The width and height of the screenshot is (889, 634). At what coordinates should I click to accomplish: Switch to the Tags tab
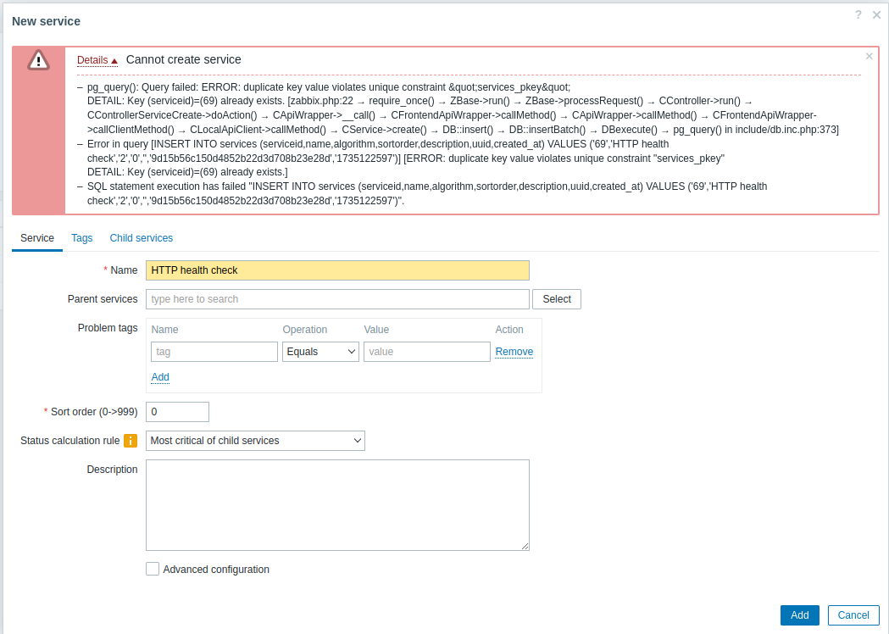point(81,238)
